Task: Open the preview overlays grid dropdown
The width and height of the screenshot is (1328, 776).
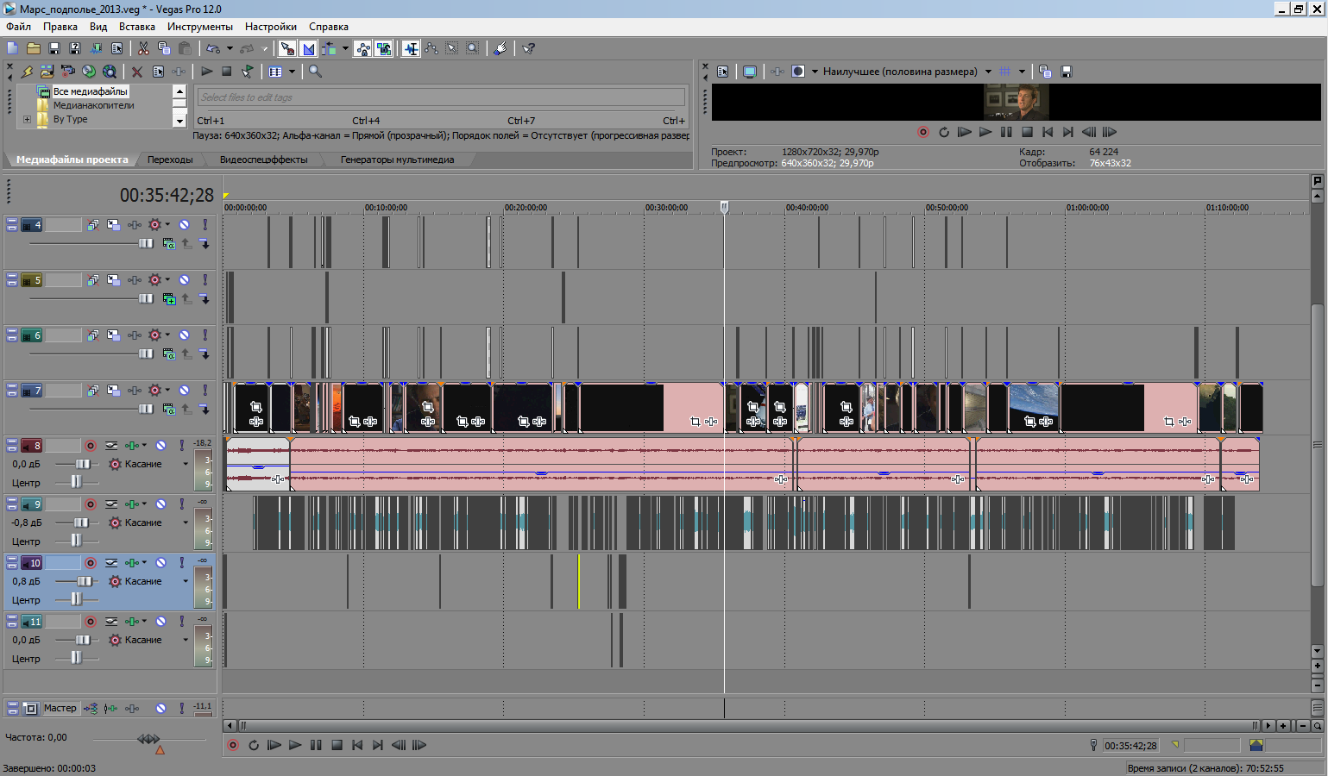Action: click(1022, 72)
